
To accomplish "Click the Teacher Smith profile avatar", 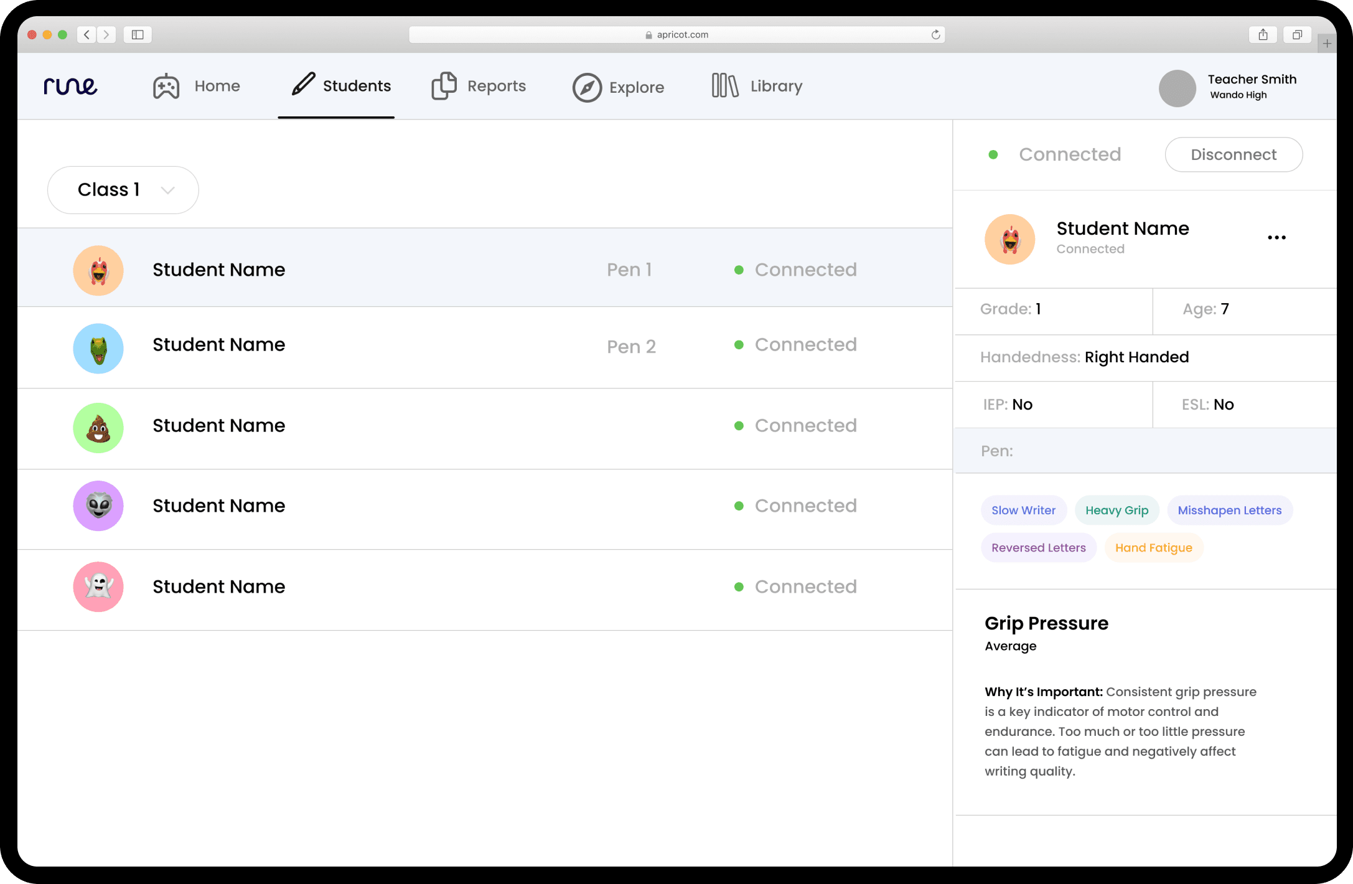I will [x=1177, y=88].
